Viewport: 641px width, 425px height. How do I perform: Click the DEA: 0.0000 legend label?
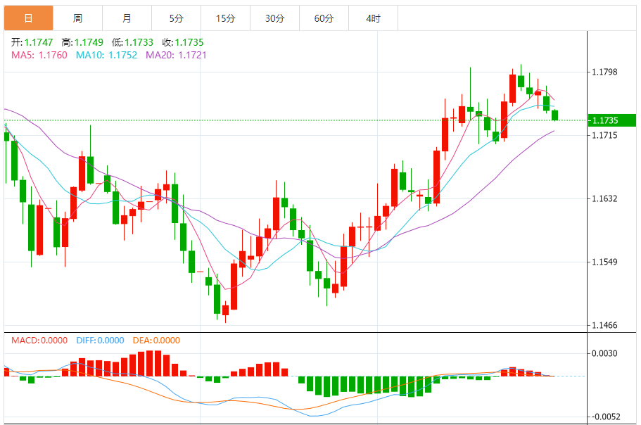pyautogui.click(x=156, y=341)
